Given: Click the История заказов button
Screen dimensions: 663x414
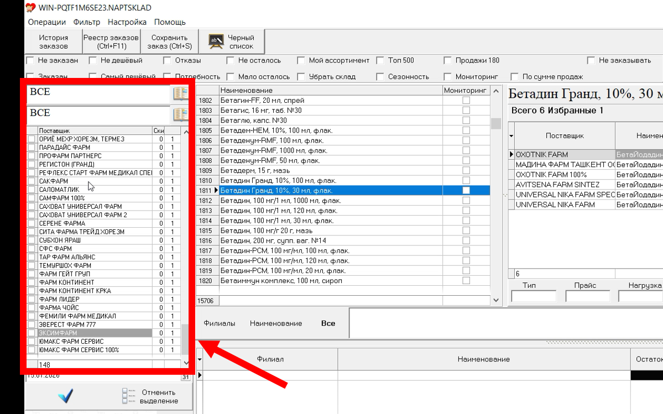Looking at the screenshot, I should coord(54,41).
